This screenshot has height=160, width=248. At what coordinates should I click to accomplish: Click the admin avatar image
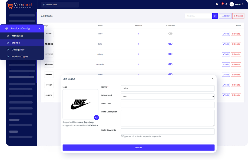[x=232, y=4]
